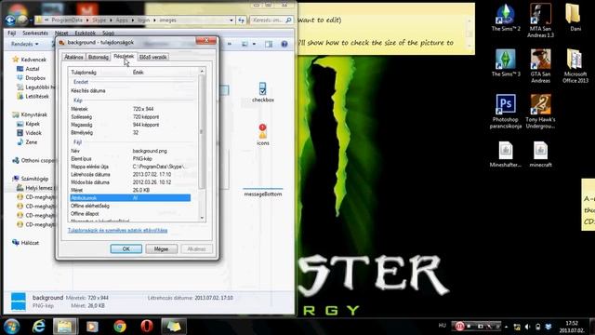The height and width of the screenshot is (335, 595).
Task: Go back using Explorer's Back arrow
Action: 10,20
